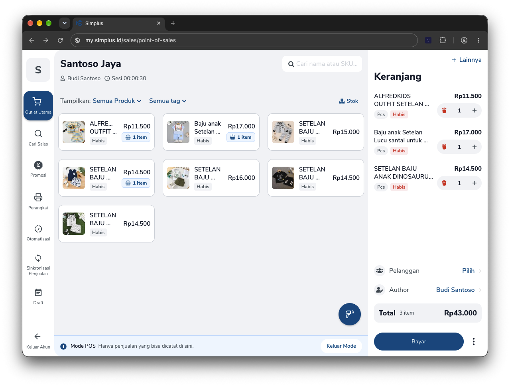
Task: Open a new browser tab
Action: [x=173, y=23]
